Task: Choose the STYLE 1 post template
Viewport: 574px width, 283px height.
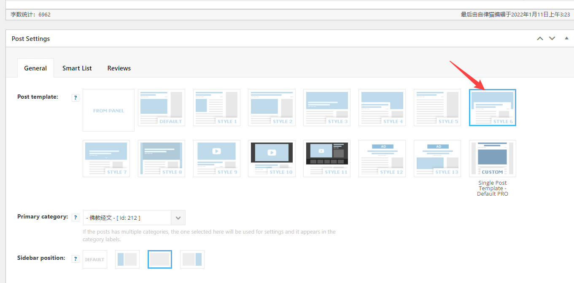Action: pos(217,108)
